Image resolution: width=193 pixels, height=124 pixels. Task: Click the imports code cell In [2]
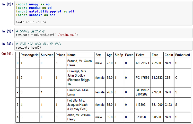point(103,13)
